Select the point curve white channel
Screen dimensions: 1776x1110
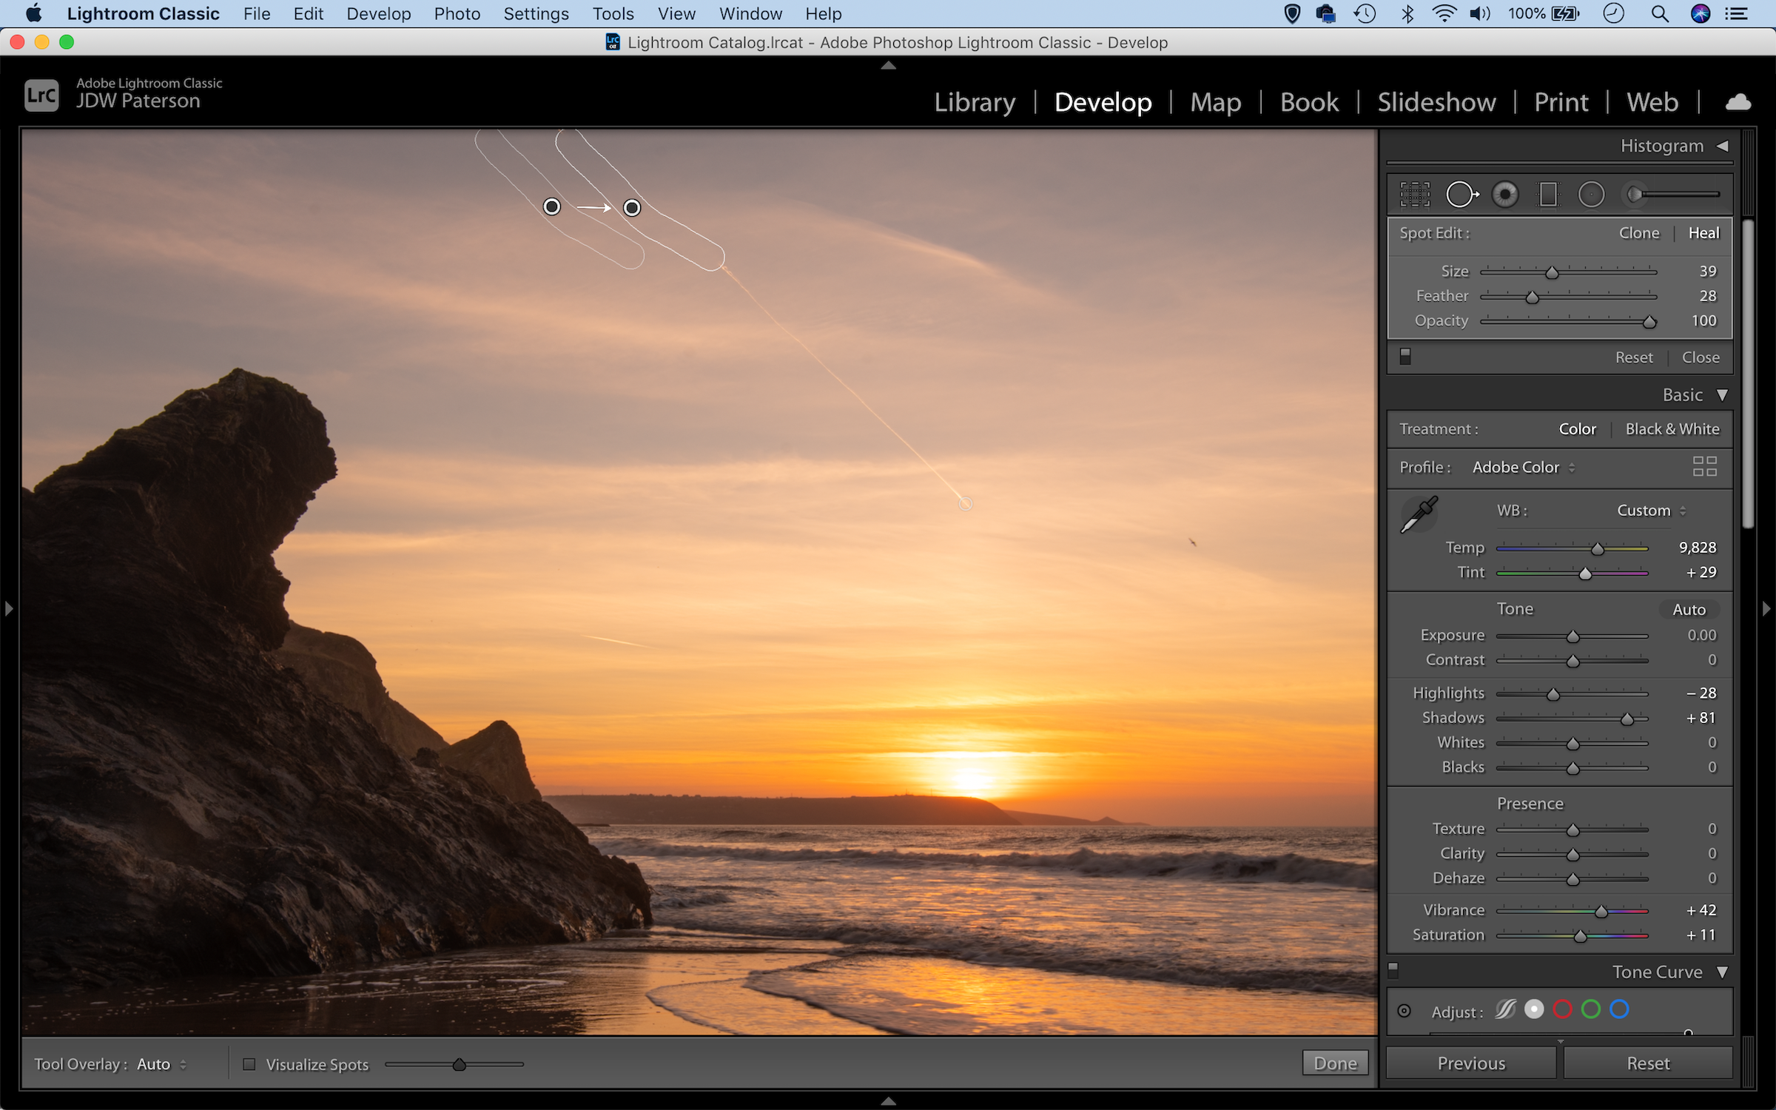pos(1535,1009)
